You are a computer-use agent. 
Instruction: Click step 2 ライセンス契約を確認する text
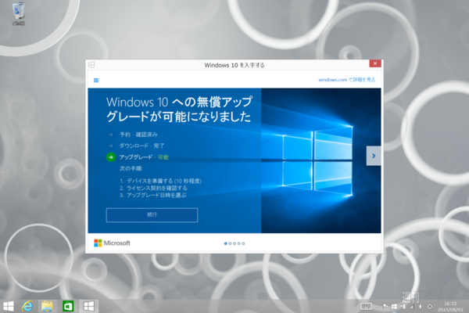tap(153, 188)
